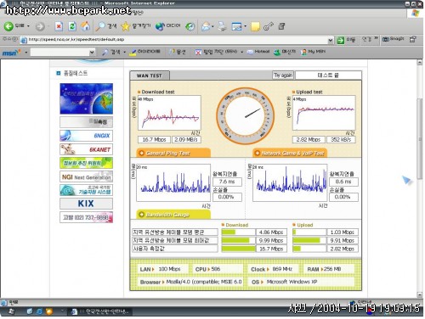This screenshot has height=319, width=425.
Task: Click the yellow note Discuss icon
Action: point(255,26)
